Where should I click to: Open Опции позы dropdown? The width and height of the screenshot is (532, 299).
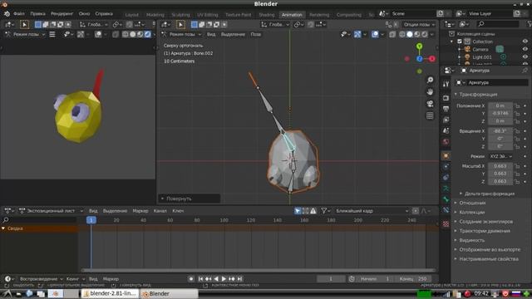419,24
